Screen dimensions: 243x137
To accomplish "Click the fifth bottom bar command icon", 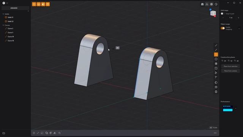I will coord(50,133).
